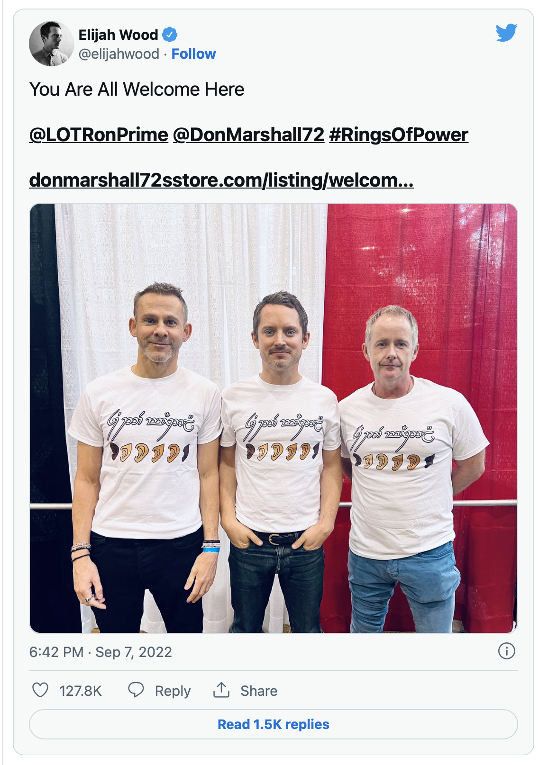Open the tweet info circle icon
The image size is (548, 765).
pyautogui.click(x=506, y=651)
